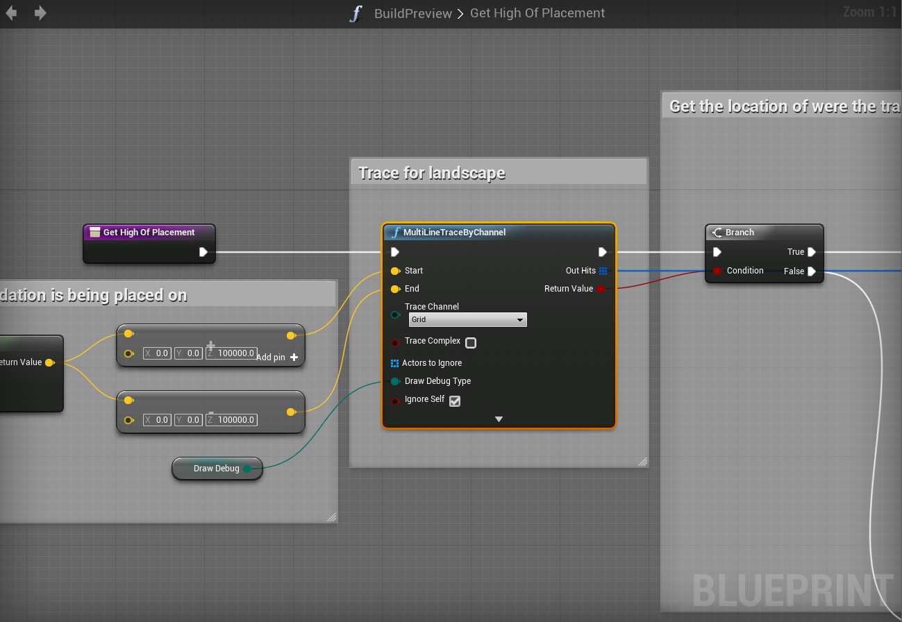Click the Zoom 1:1 indicator text

click(x=869, y=12)
